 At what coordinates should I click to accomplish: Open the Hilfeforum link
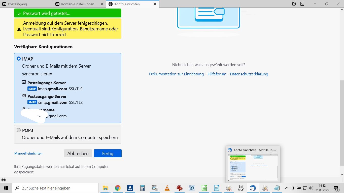(217, 74)
